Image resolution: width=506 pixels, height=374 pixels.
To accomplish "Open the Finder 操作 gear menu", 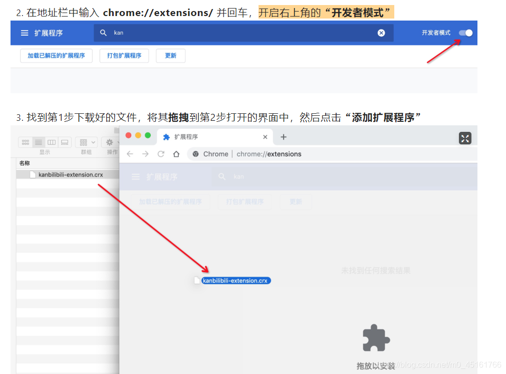I will tap(110, 142).
